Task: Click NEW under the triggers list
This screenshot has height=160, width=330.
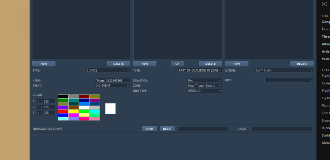Action: [44, 64]
